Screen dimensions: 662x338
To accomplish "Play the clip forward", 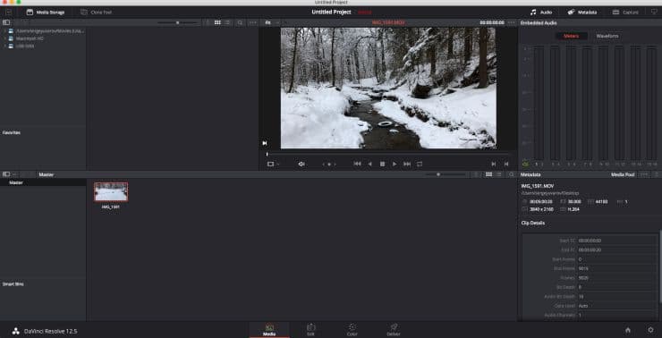I will click(395, 164).
